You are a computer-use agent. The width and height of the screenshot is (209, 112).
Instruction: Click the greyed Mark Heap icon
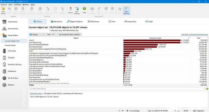[99, 11]
